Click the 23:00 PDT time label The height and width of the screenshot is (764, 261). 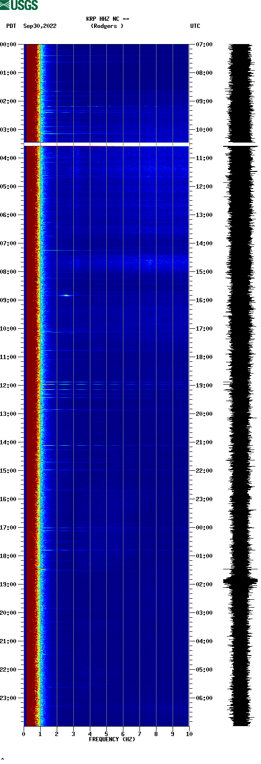pyautogui.click(x=8, y=698)
